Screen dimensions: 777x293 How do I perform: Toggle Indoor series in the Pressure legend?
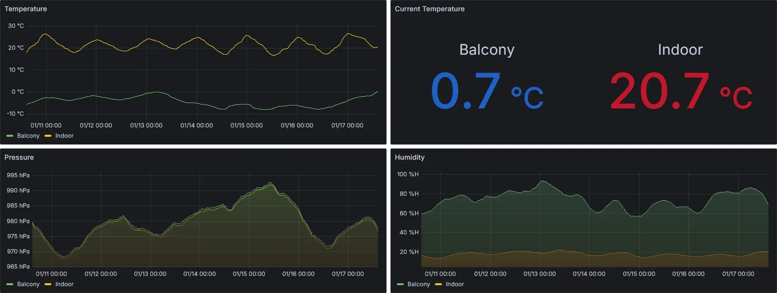[64, 284]
